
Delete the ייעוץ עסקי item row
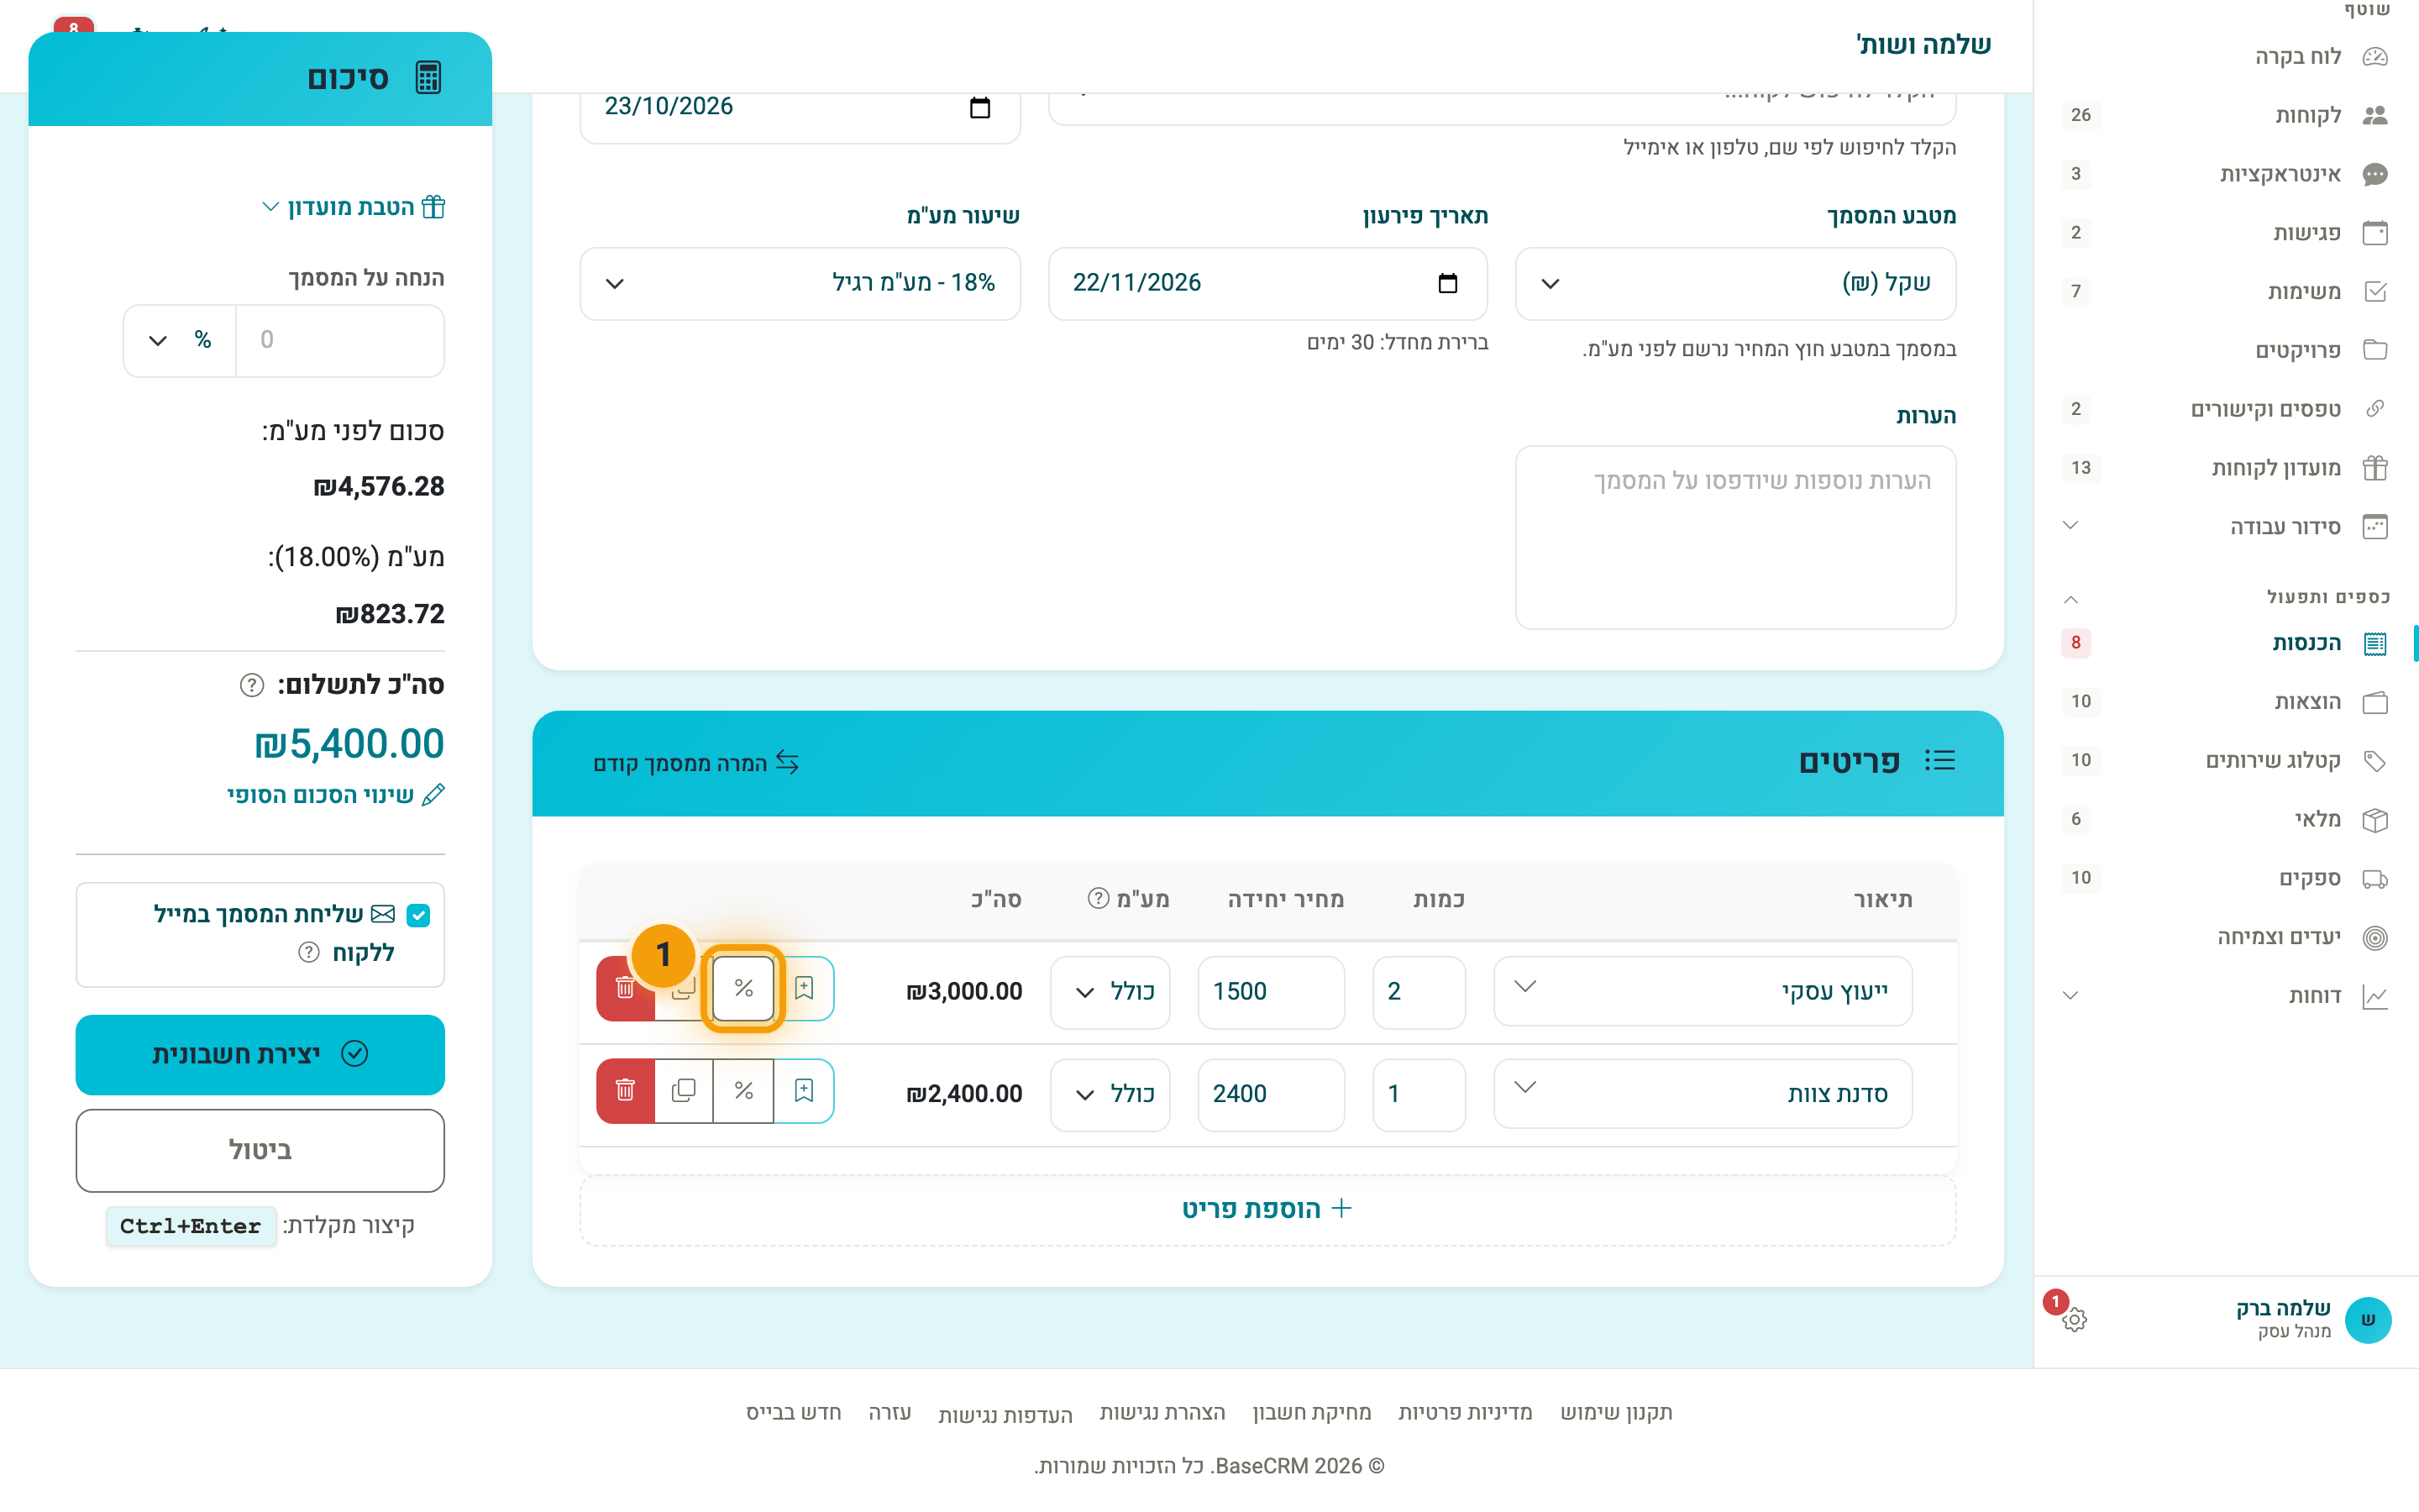[x=626, y=989]
